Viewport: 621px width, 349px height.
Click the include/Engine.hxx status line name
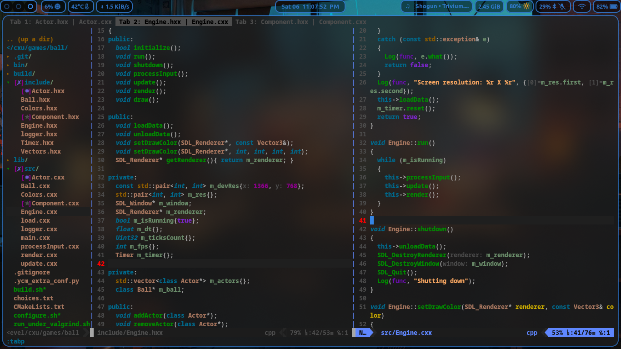click(x=130, y=333)
